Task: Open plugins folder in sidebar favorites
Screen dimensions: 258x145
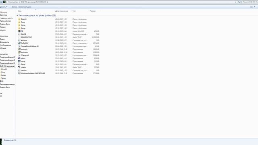Action: pyautogui.click(x=3, y=30)
